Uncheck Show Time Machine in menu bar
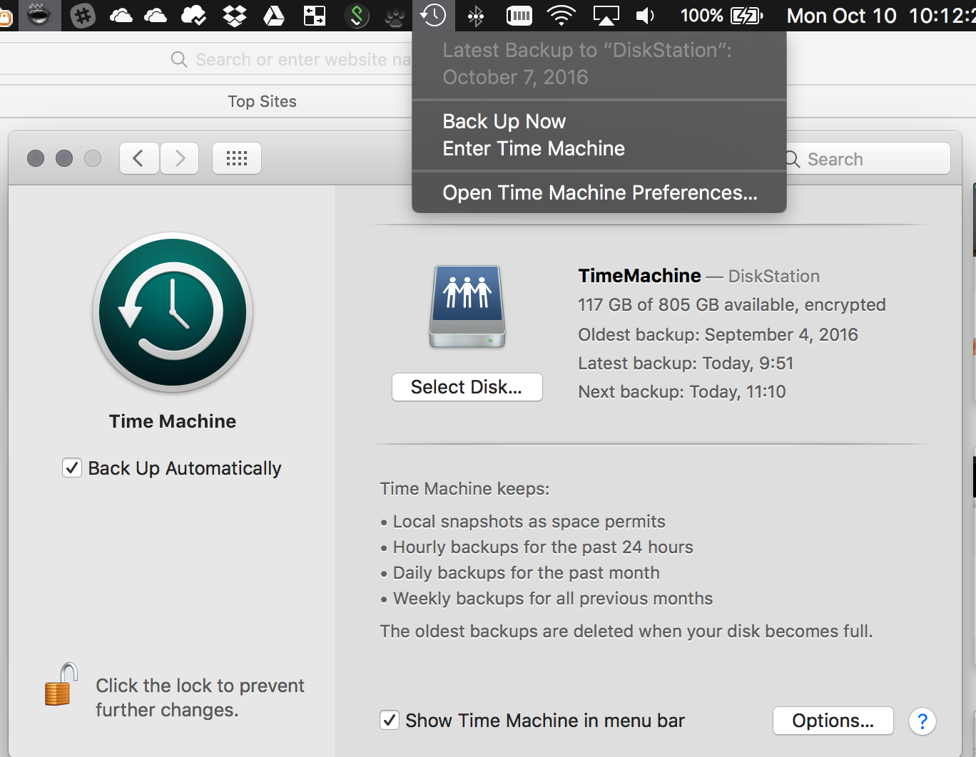 [x=390, y=720]
